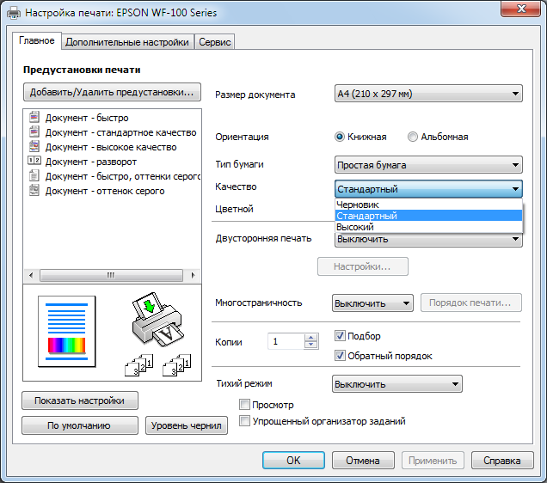
Task: Open the Двусторонняя печать dropdown
Action: point(428,240)
